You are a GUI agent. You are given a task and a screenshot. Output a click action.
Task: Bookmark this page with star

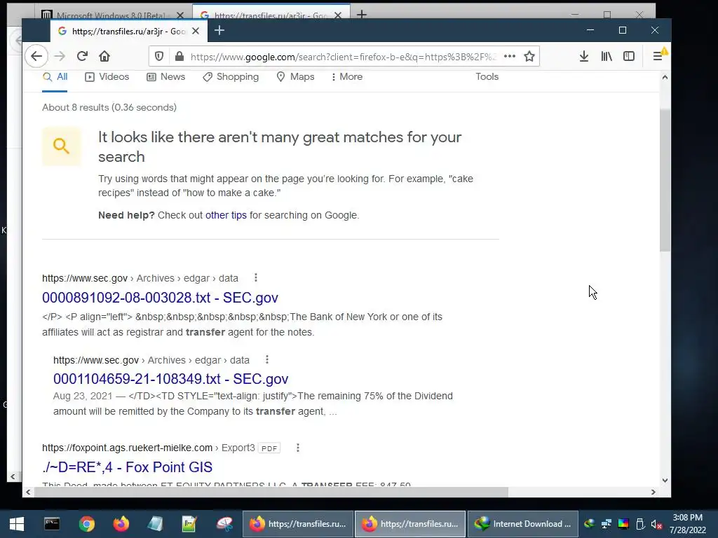529,56
